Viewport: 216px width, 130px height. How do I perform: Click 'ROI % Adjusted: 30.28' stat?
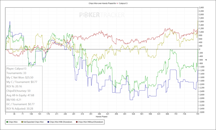point(20,108)
